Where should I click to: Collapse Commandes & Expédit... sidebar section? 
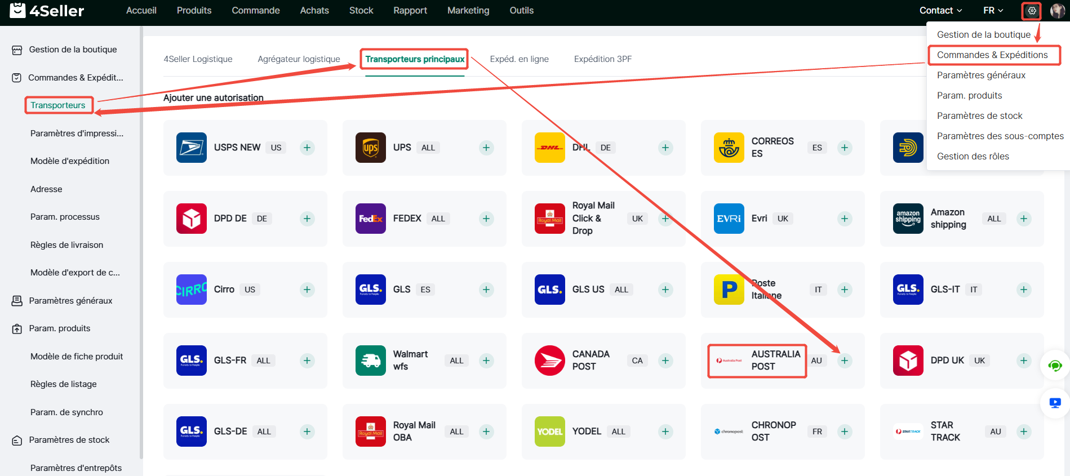click(x=76, y=78)
